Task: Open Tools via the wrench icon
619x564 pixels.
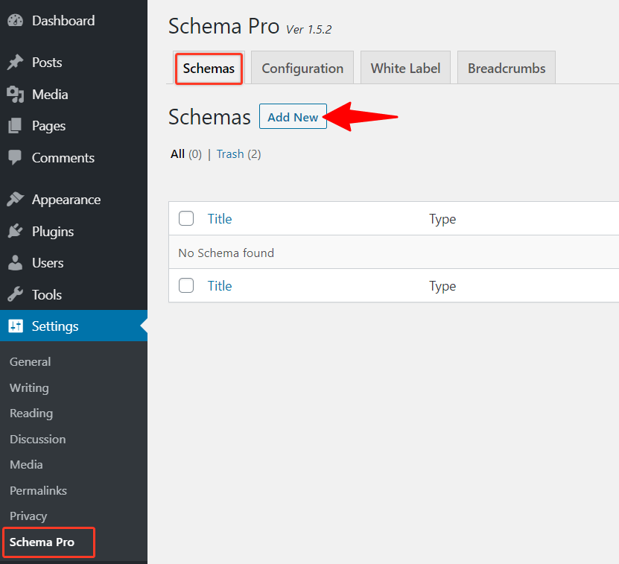Action: [16, 294]
